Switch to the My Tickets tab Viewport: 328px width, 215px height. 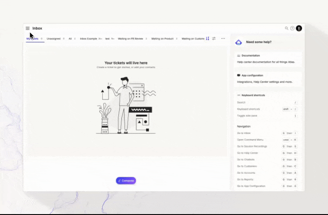[x=32, y=39]
